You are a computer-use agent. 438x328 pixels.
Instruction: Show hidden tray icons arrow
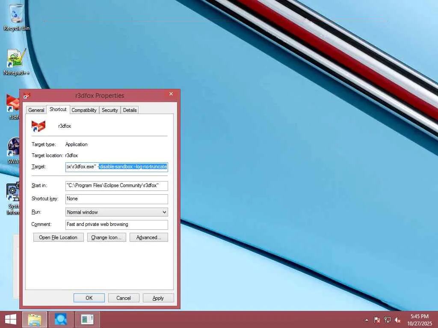pos(367,320)
